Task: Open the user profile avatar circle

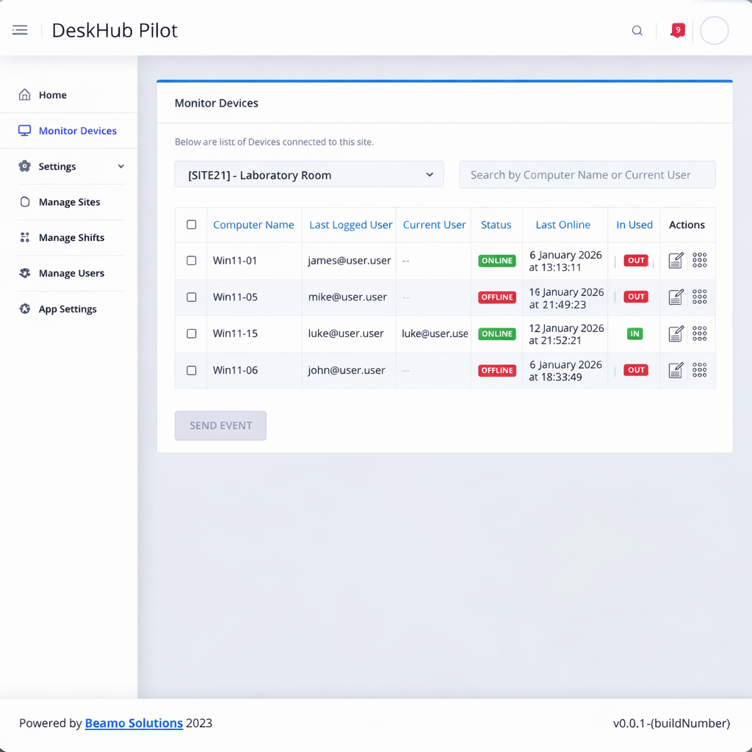Action: pyautogui.click(x=714, y=31)
